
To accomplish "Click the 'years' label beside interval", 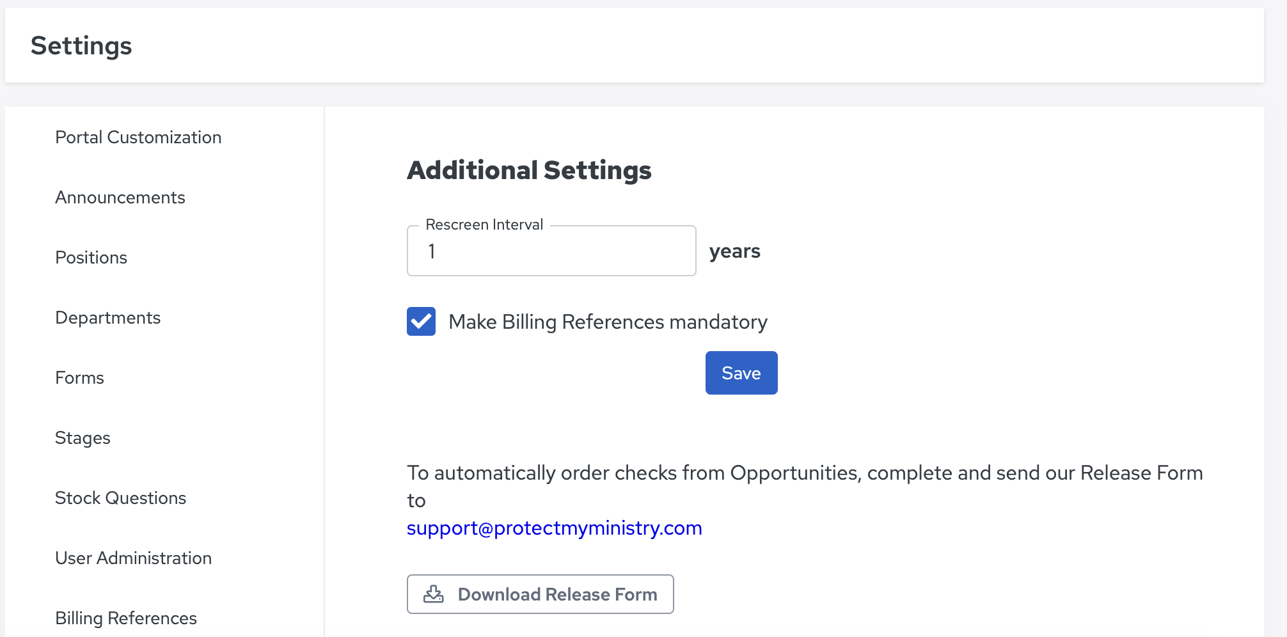I will pos(735,251).
